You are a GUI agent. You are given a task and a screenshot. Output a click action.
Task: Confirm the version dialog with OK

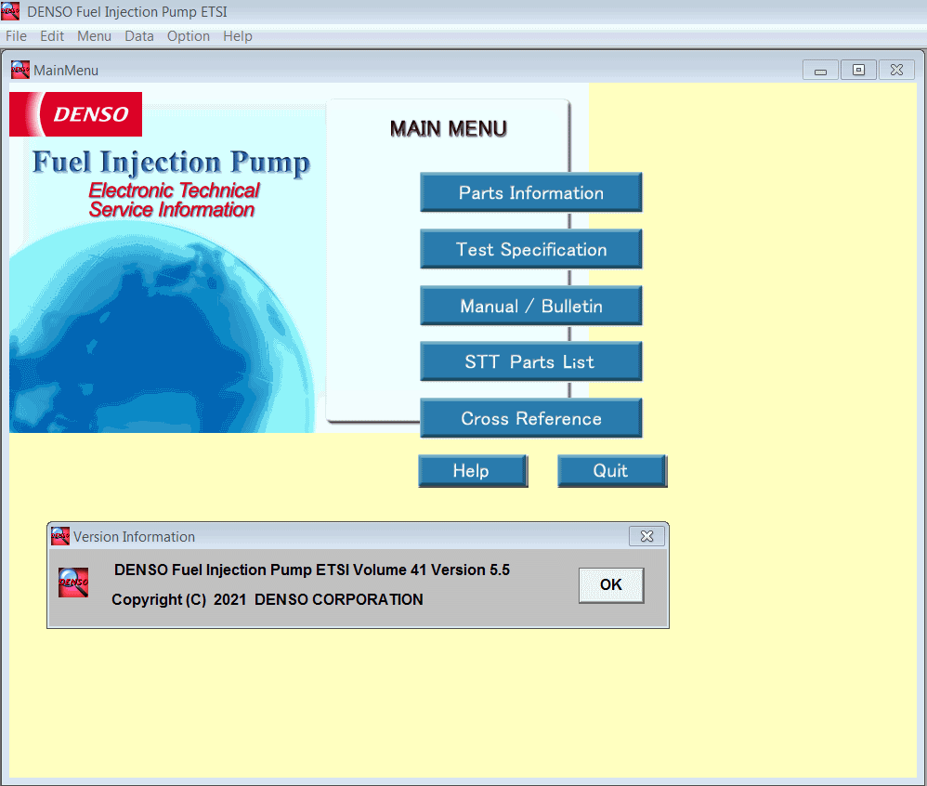(611, 585)
